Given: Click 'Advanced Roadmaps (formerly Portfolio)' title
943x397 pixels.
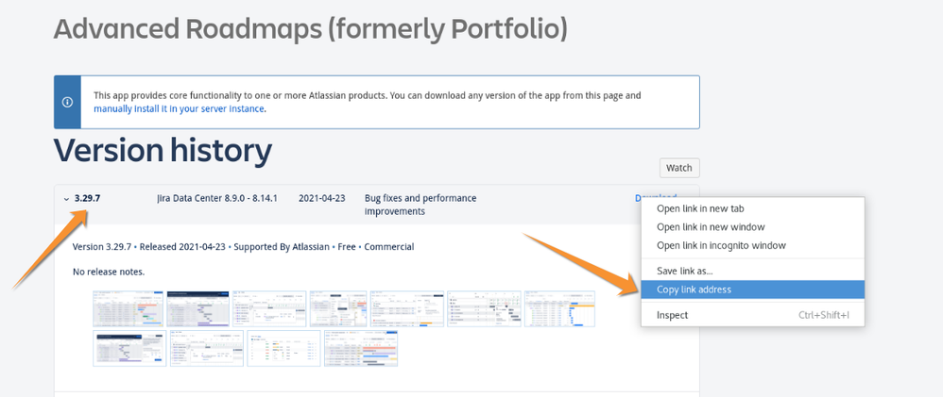Looking at the screenshot, I should click(310, 28).
